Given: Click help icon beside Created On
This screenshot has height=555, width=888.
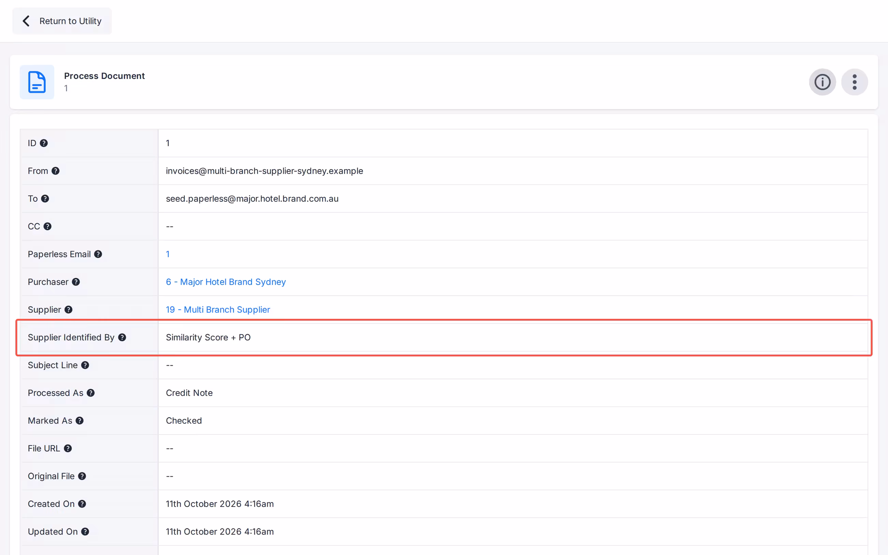Looking at the screenshot, I should click(82, 504).
